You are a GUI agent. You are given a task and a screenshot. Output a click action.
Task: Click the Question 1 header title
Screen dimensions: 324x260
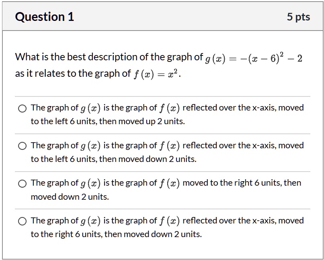[x=44, y=16]
